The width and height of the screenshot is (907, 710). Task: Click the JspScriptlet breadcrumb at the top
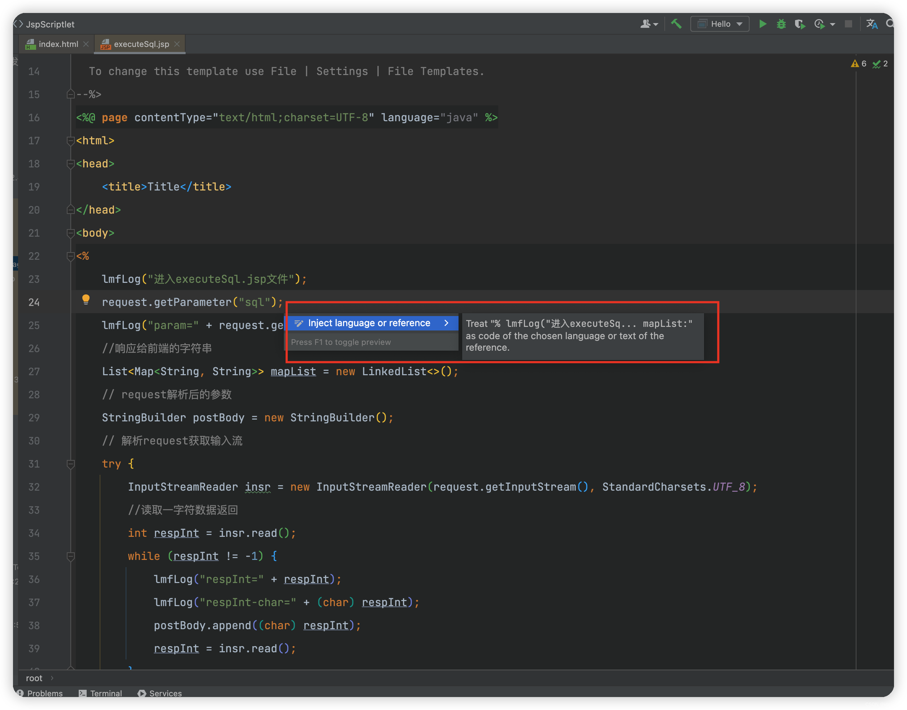(x=50, y=24)
